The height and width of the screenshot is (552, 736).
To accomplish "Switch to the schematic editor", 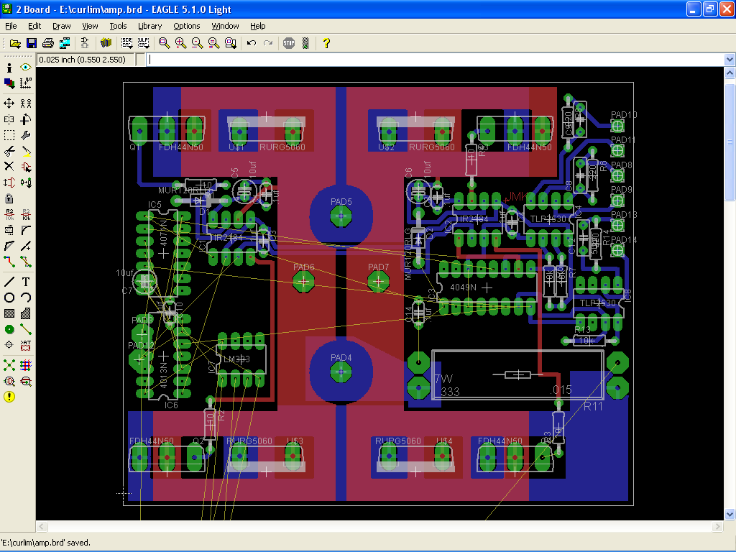I will pos(85,44).
